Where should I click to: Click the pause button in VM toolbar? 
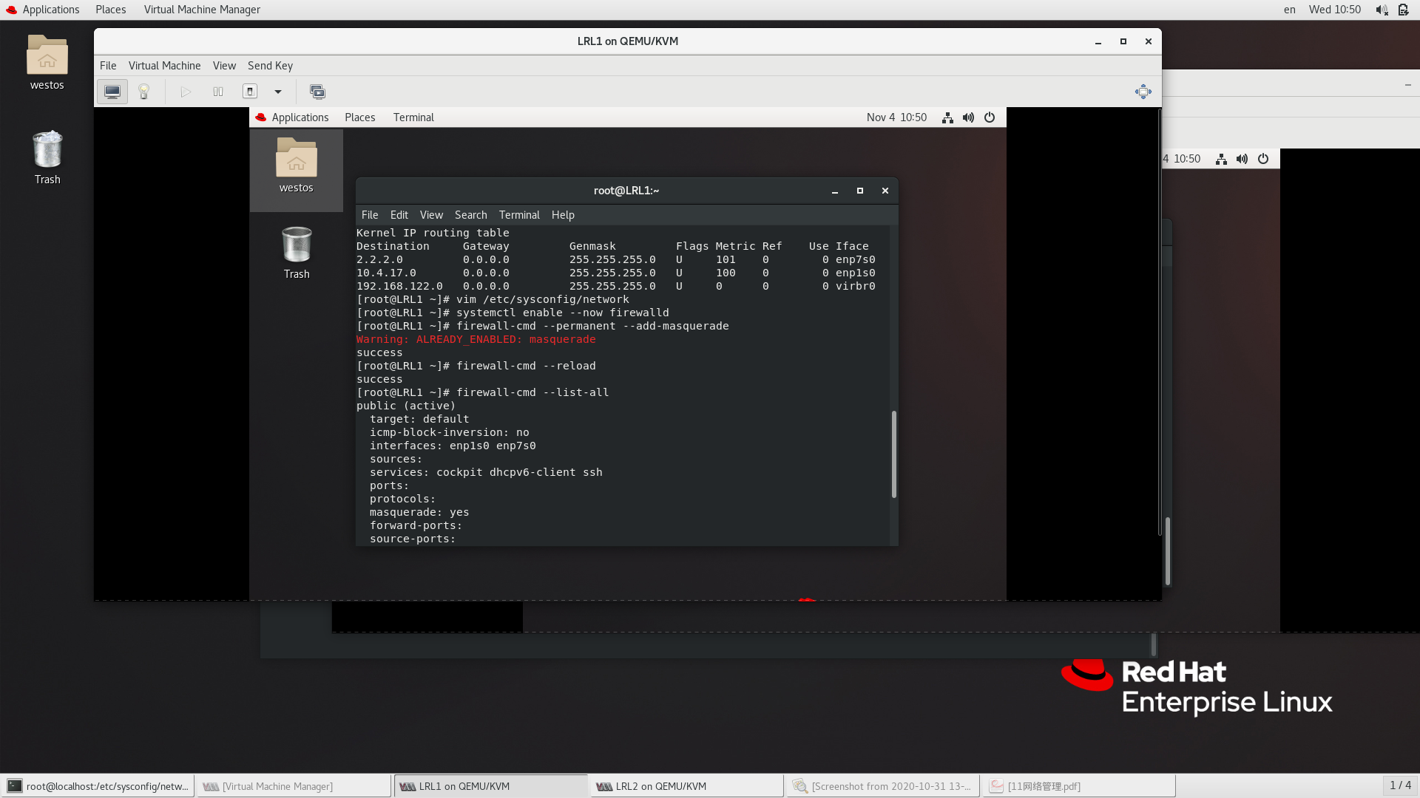point(218,92)
